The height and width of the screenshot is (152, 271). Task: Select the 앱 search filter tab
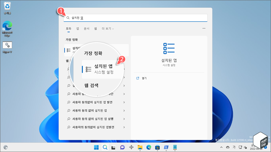[x=78, y=29]
